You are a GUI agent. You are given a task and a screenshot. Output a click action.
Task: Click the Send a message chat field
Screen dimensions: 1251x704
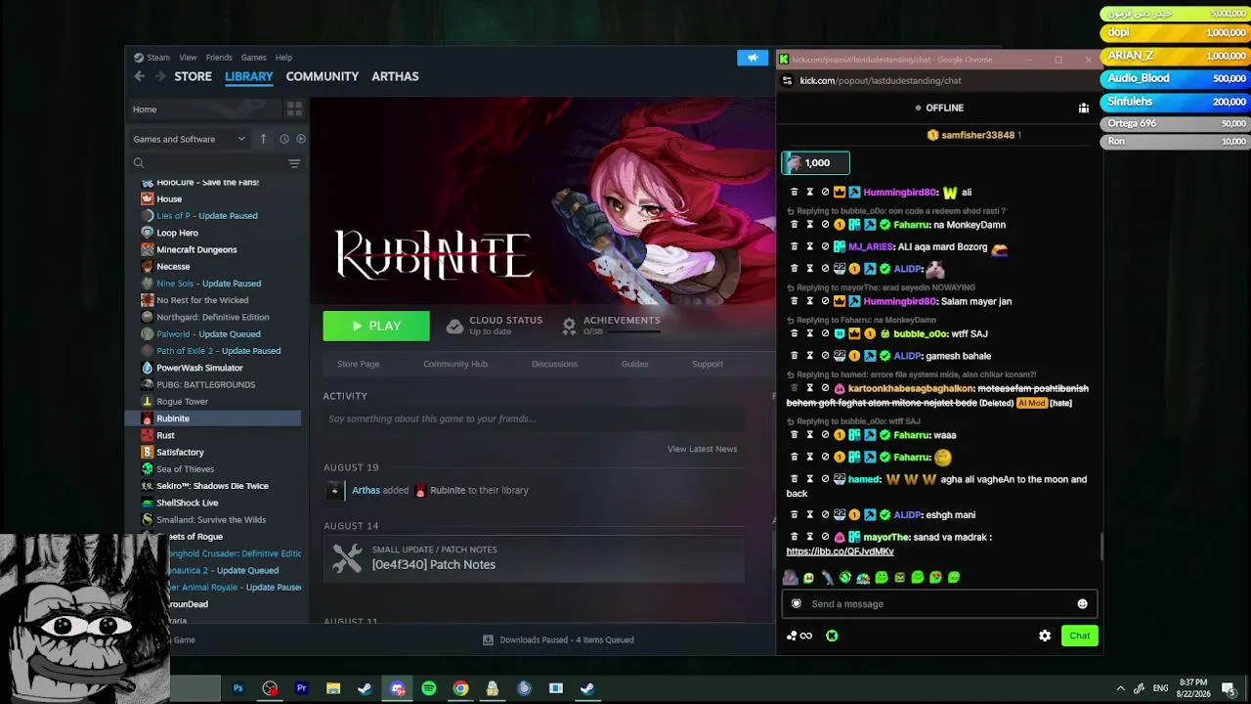pyautogui.click(x=938, y=604)
